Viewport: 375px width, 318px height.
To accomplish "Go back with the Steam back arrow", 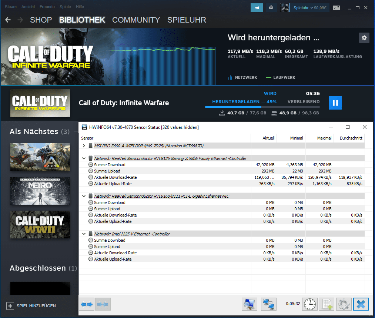I will coord(8,20).
